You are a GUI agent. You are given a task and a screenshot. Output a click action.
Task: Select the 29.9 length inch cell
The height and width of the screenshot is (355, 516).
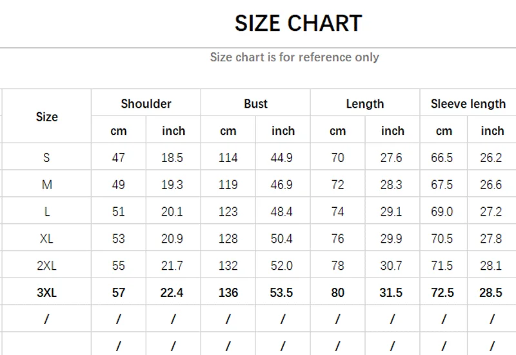pyautogui.click(x=392, y=239)
